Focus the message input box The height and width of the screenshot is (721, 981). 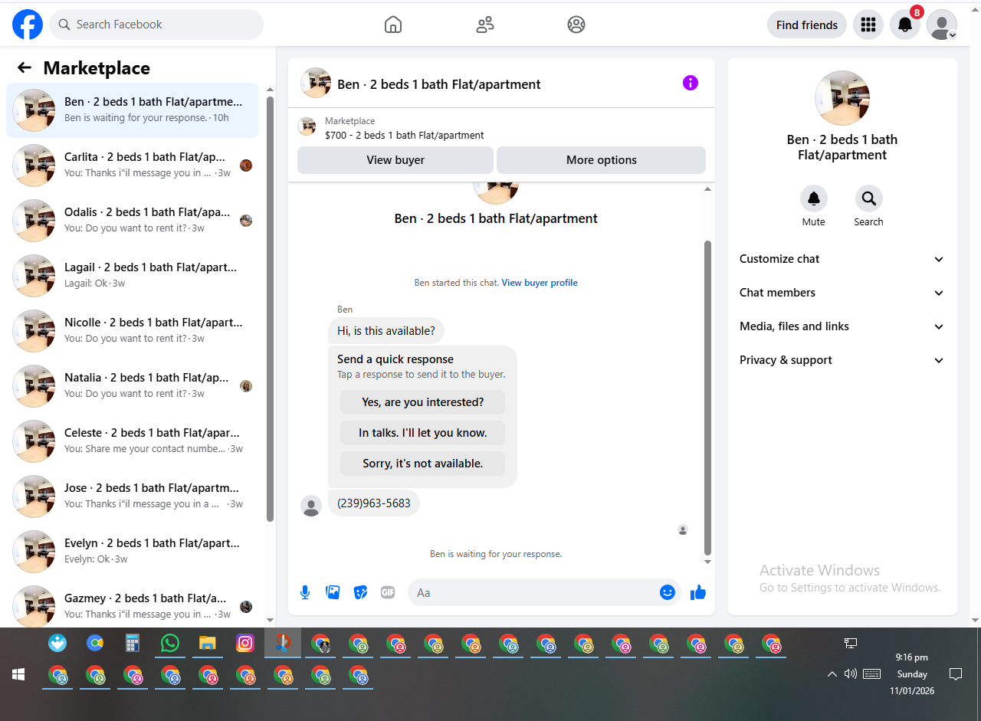point(533,592)
